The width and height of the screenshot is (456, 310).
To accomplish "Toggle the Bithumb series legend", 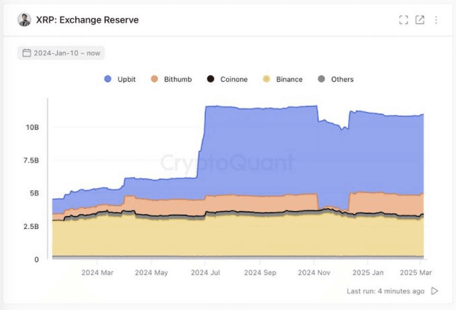I will 177,79.
